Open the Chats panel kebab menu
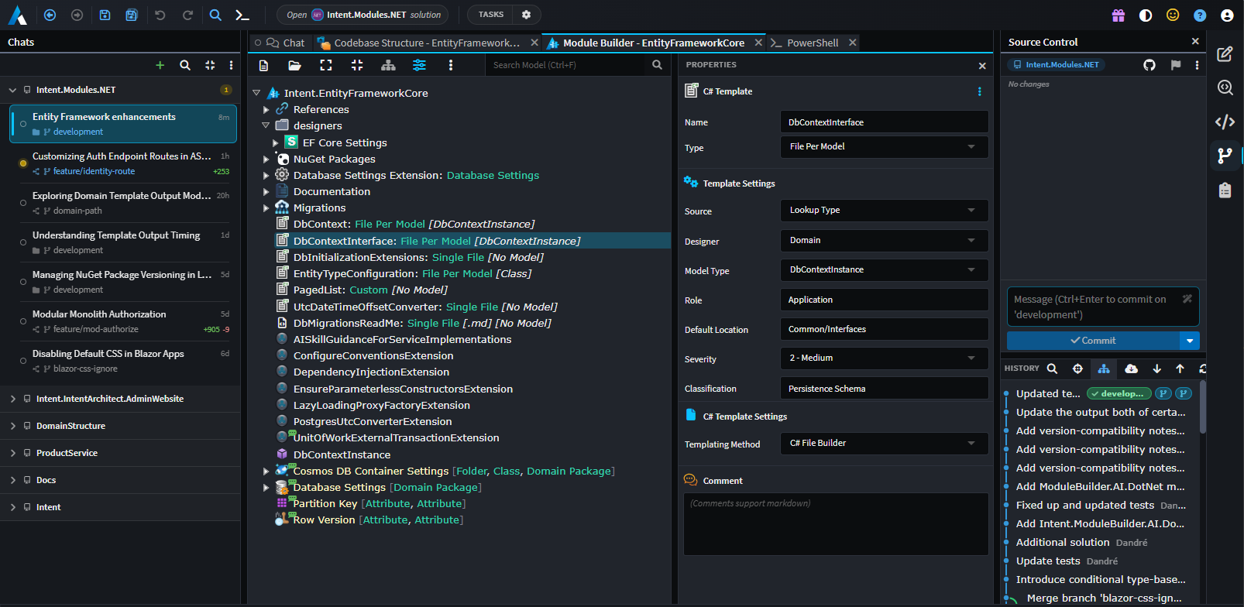Screen dimensions: 1244x607 [231, 65]
